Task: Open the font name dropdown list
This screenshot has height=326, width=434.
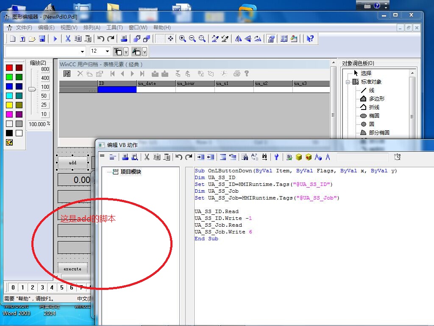Action: click(83, 51)
